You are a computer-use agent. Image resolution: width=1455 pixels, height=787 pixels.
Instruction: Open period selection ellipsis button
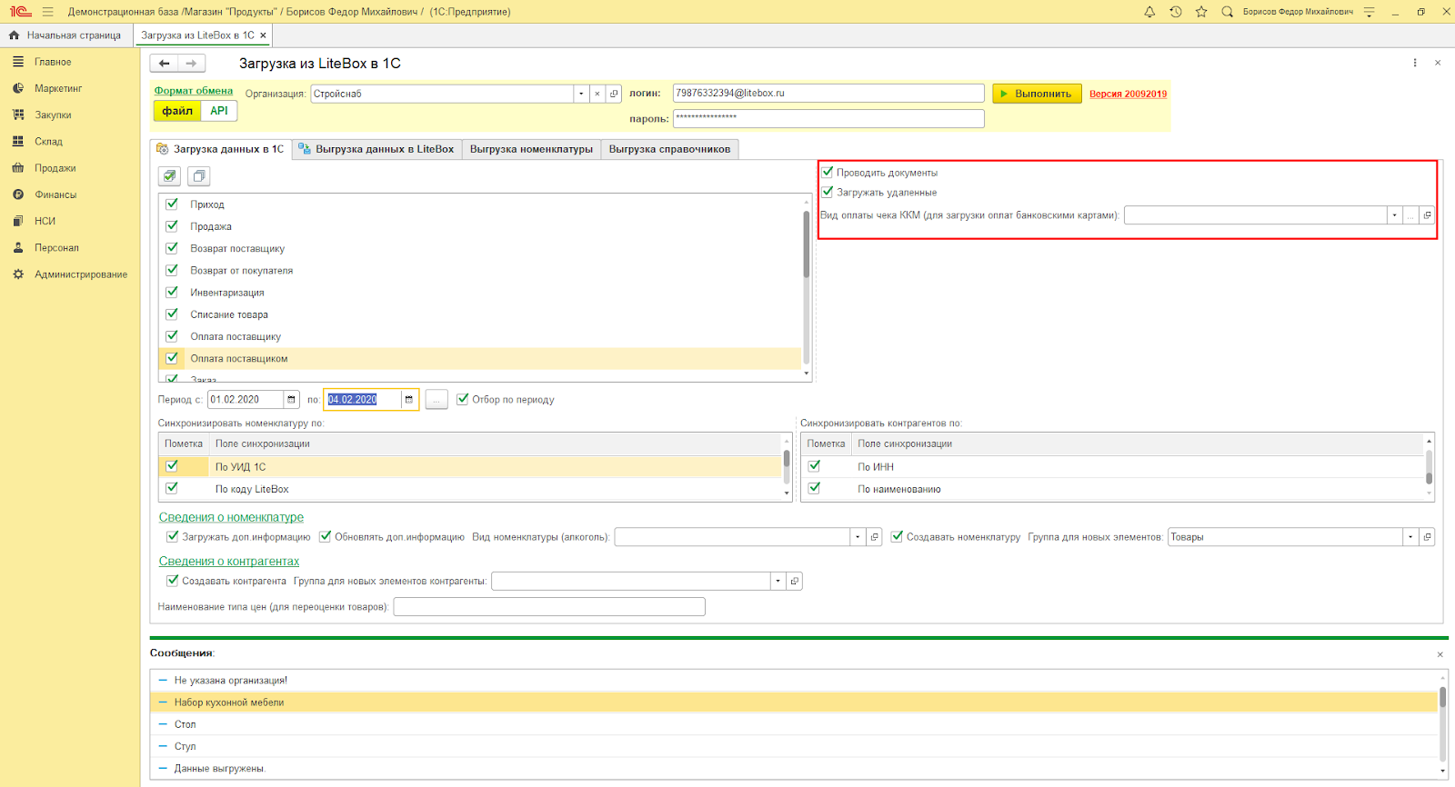[x=436, y=400]
